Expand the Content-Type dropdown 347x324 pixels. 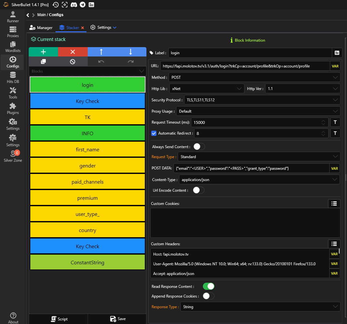(259, 180)
